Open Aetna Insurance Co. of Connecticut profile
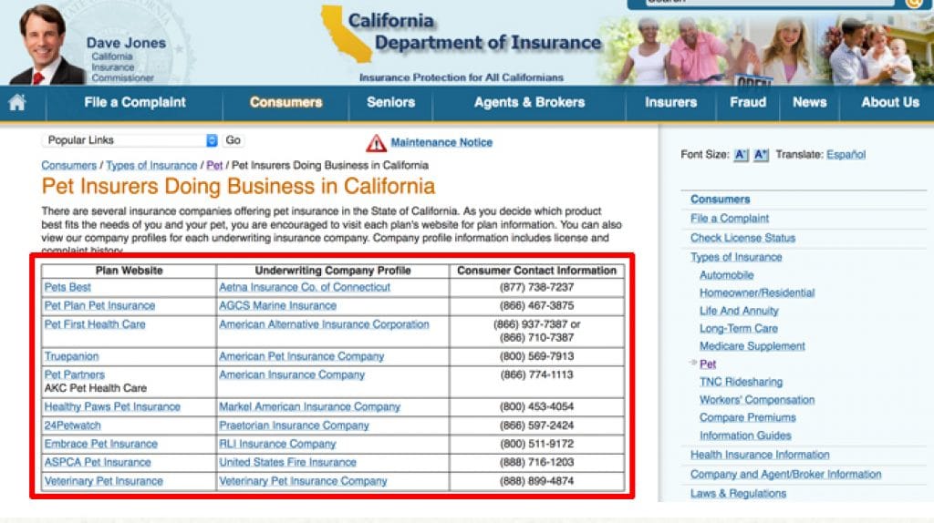Screen dimensions: 934x523 [305, 287]
